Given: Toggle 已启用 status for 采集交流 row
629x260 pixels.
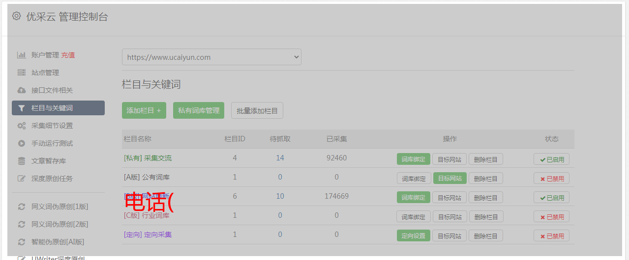Looking at the screenshot, I should point(551,159).
